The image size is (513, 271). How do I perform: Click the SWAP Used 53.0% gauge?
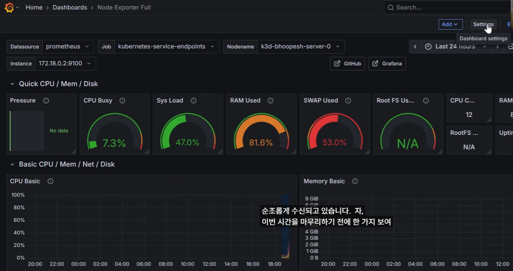[x=335, y=132]
